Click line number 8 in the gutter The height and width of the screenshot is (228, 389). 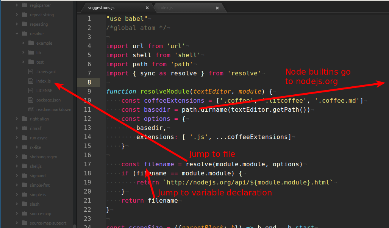89,82
